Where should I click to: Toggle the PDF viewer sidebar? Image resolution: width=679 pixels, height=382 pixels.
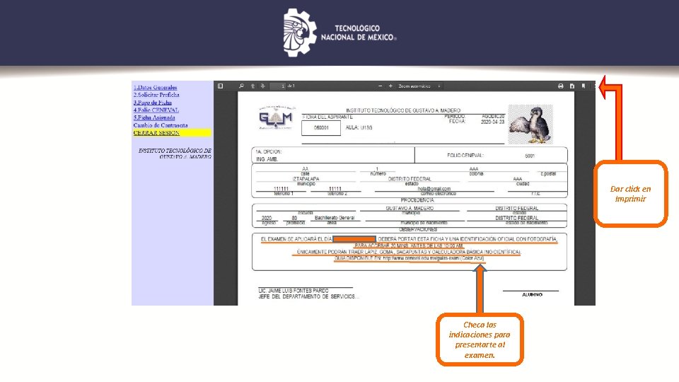tap(221, 86)
